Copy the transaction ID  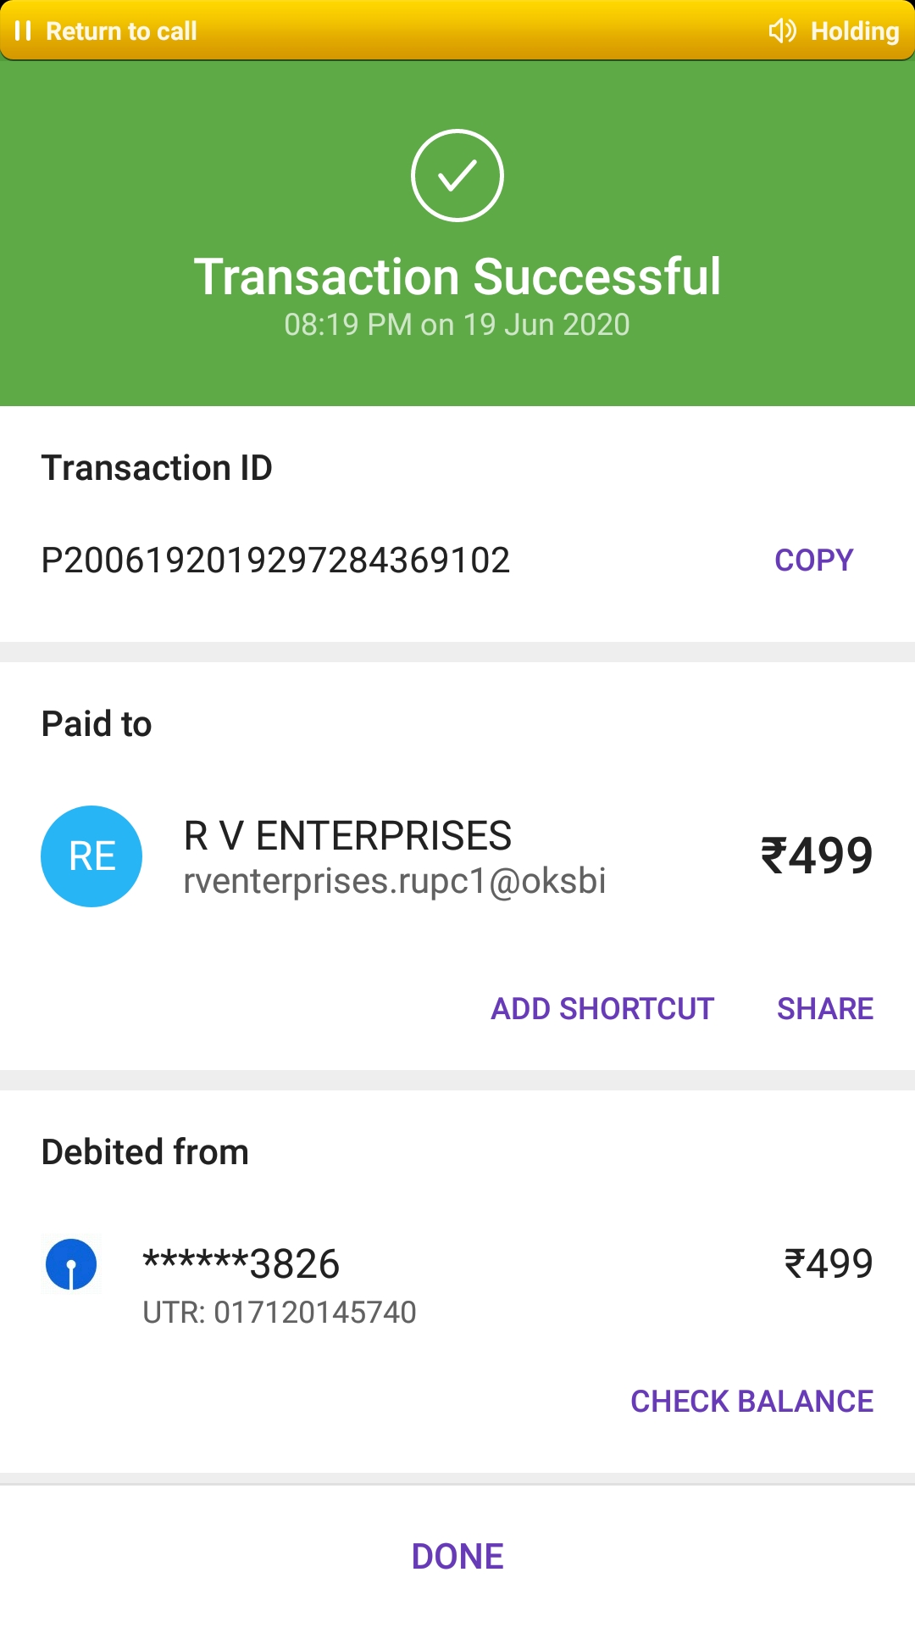tap(813, 560)
